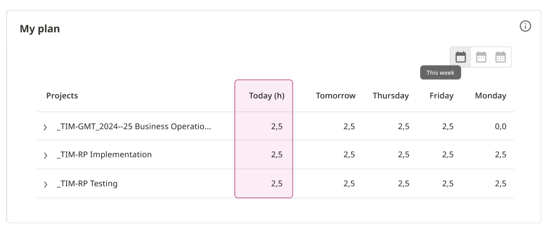Expand the _TIM-GMT_2024--25 Business Operations project
The height and width of the screenshot is (231, 550).
point(45,127)
